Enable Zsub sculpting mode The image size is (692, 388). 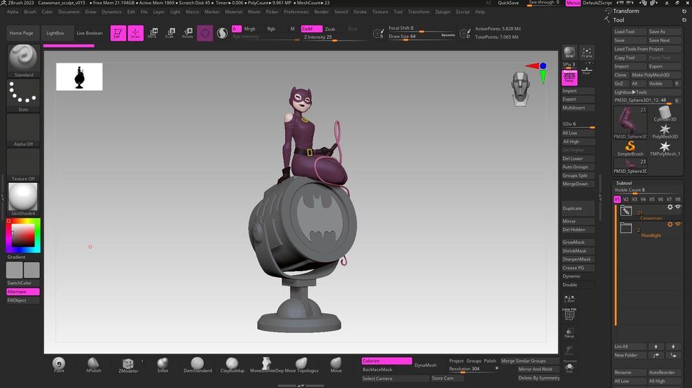330,29
